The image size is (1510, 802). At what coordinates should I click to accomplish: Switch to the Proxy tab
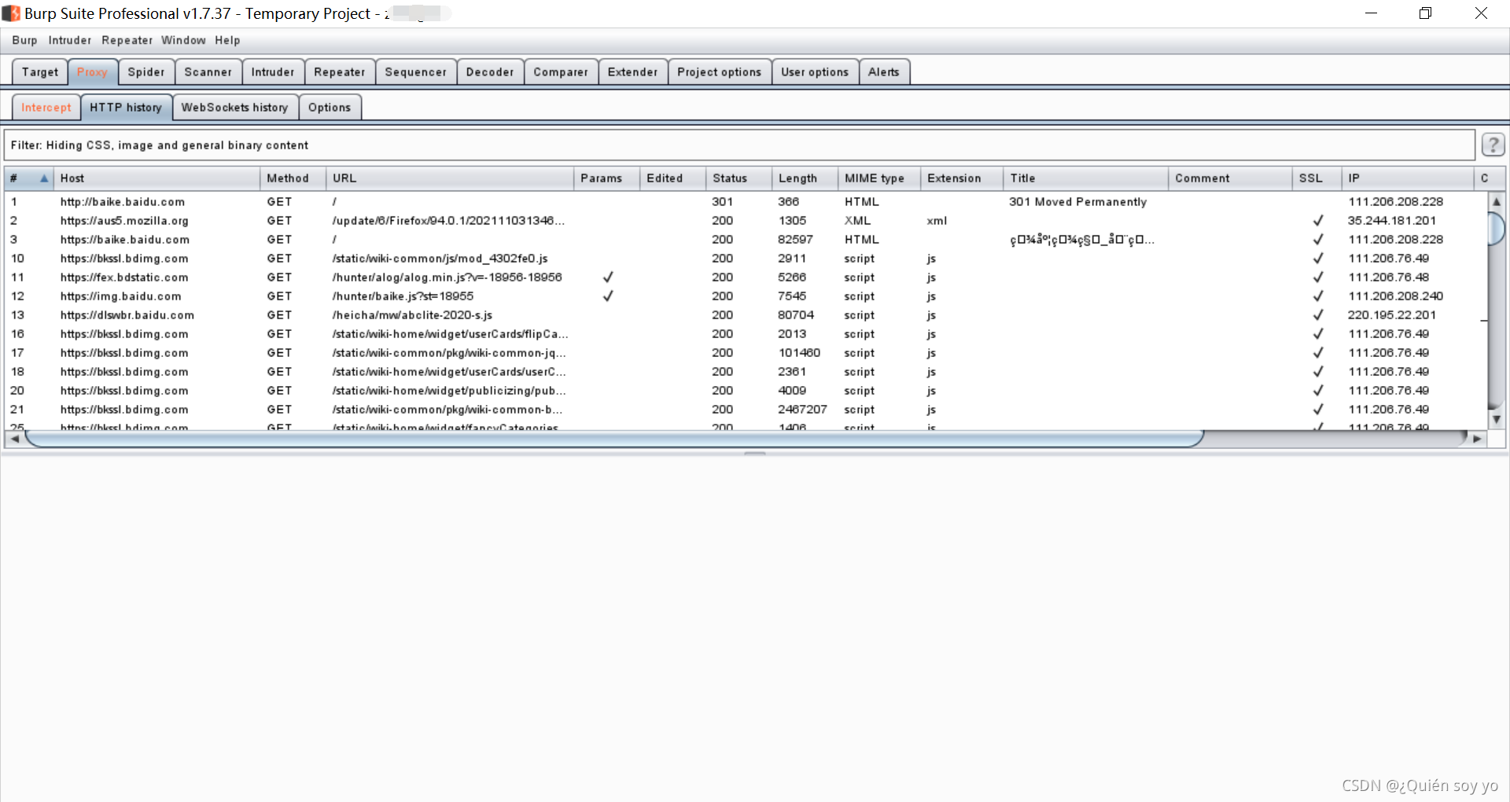click(92, 72)
